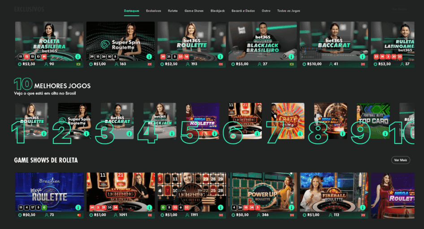Switch to the Blackjack tab
Viewport: 424px width, 229px height.
click(218, 11)
